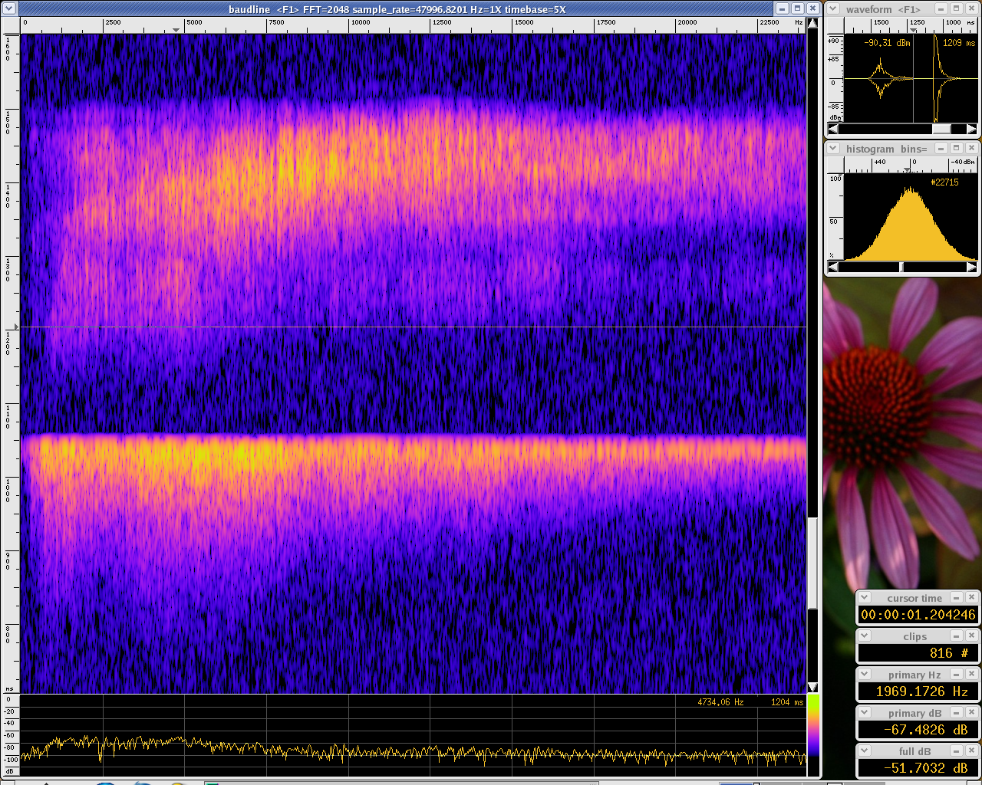Open the histogram window dropdown menu
The image size is (982, 785).
click(x=833, y=148)
